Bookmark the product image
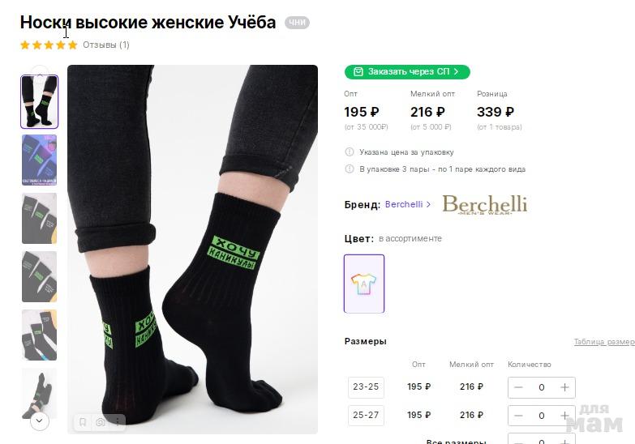This screenshot has width=635, height=444. pos(83,422)
